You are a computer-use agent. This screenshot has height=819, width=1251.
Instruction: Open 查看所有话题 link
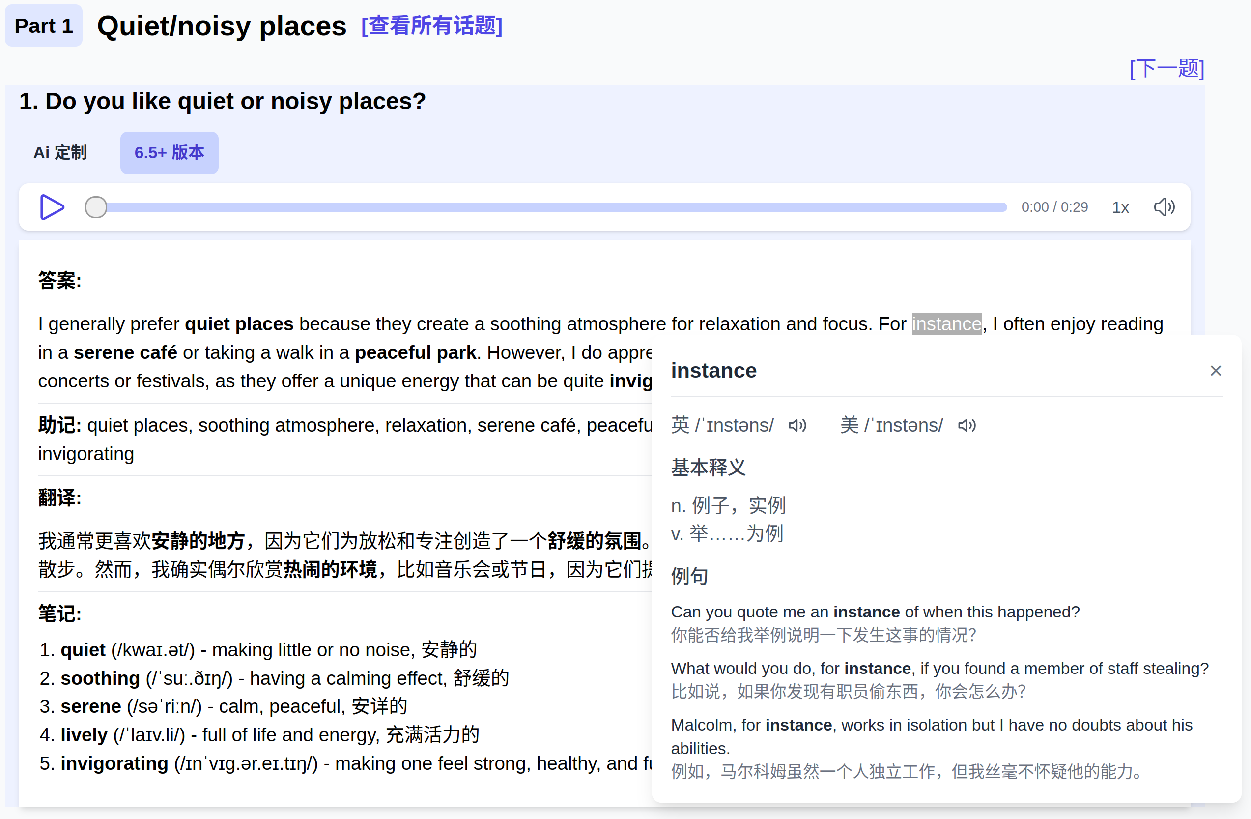point(431,26)
